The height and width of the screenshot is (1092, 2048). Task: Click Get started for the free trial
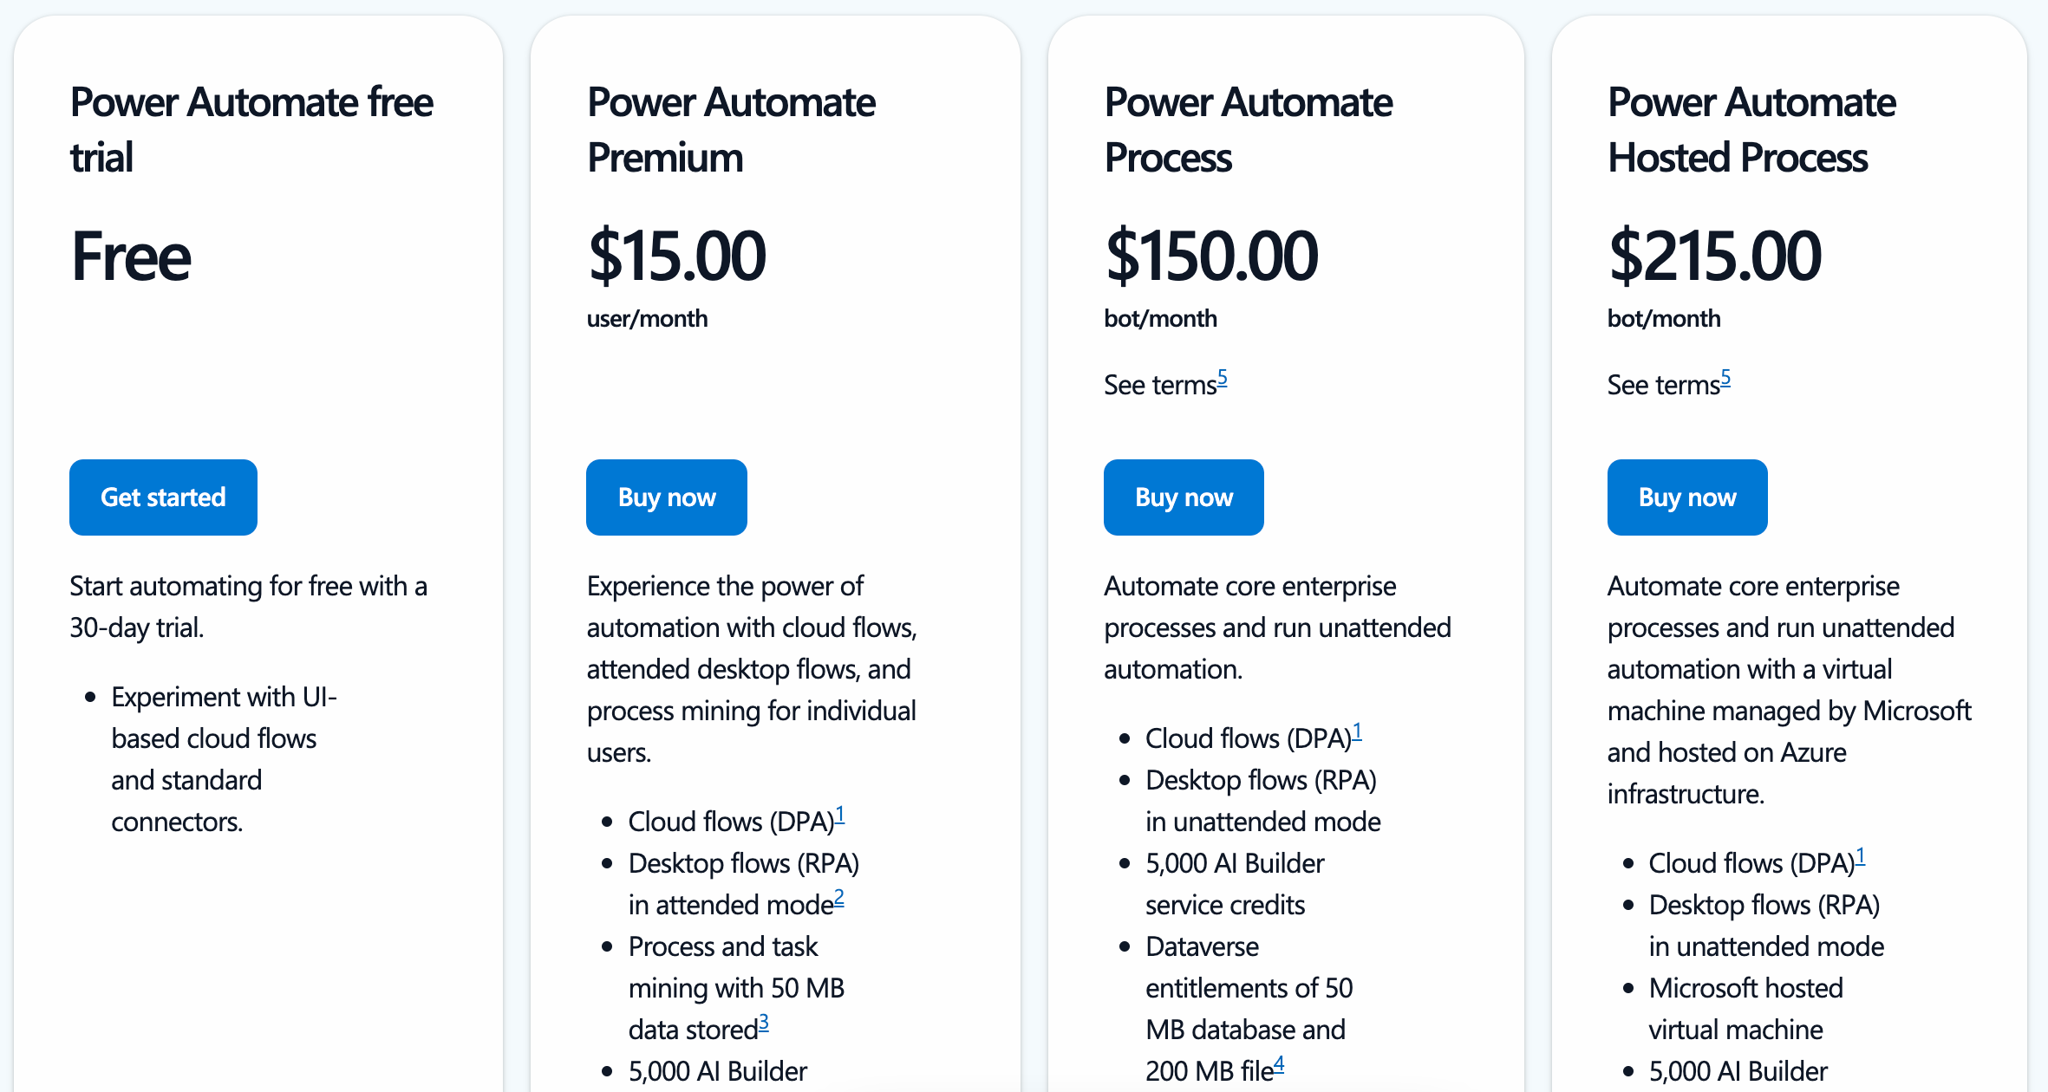click(x=163, y=497)
